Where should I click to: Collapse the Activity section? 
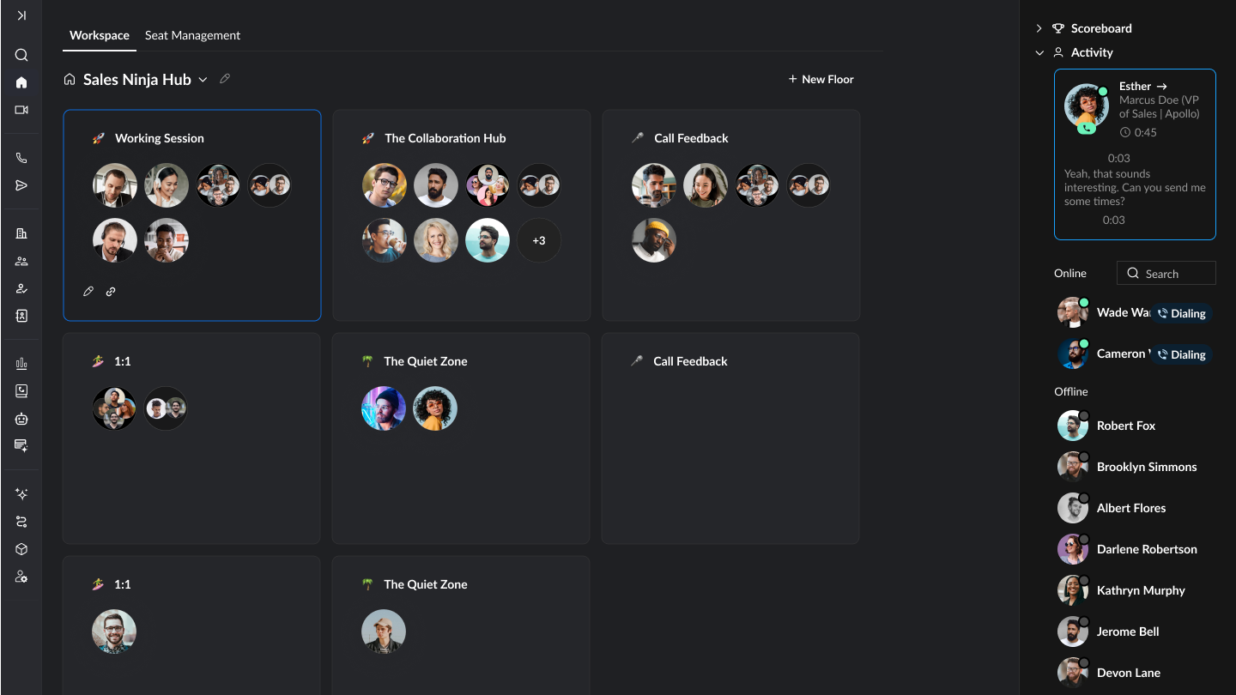[x=1039, y=52]
